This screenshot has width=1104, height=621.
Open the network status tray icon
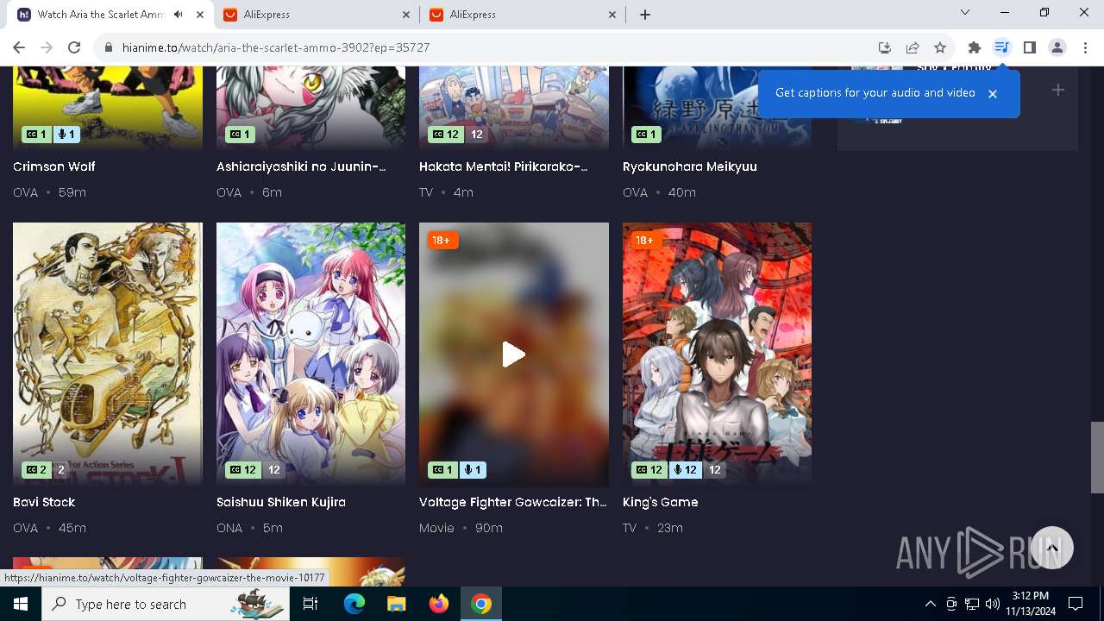click(x=972, y=604)
